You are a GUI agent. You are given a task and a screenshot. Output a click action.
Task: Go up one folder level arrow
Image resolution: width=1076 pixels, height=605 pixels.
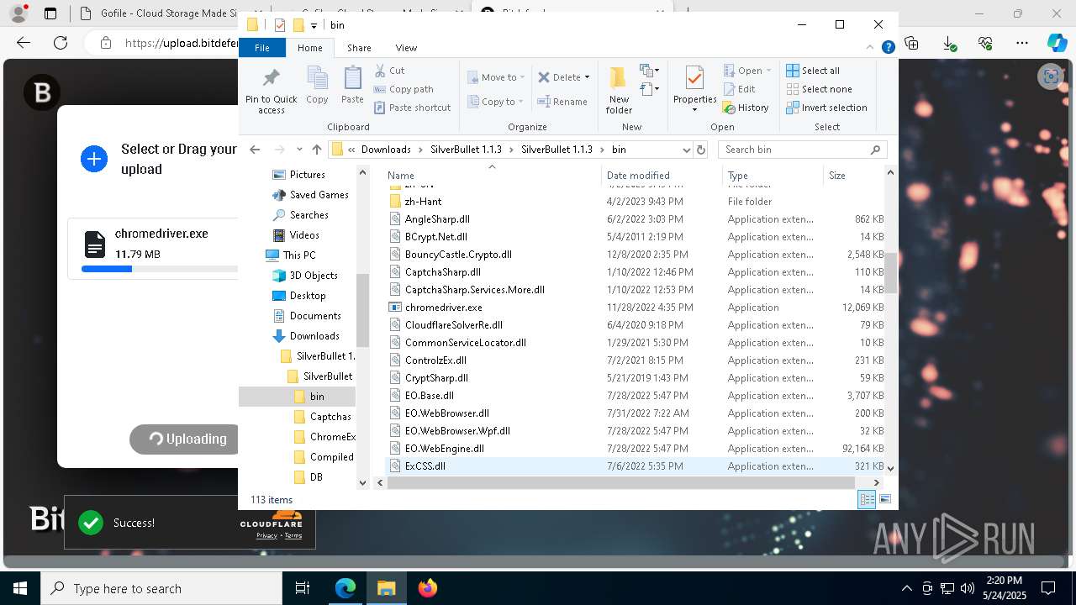(x=317, y=150)
